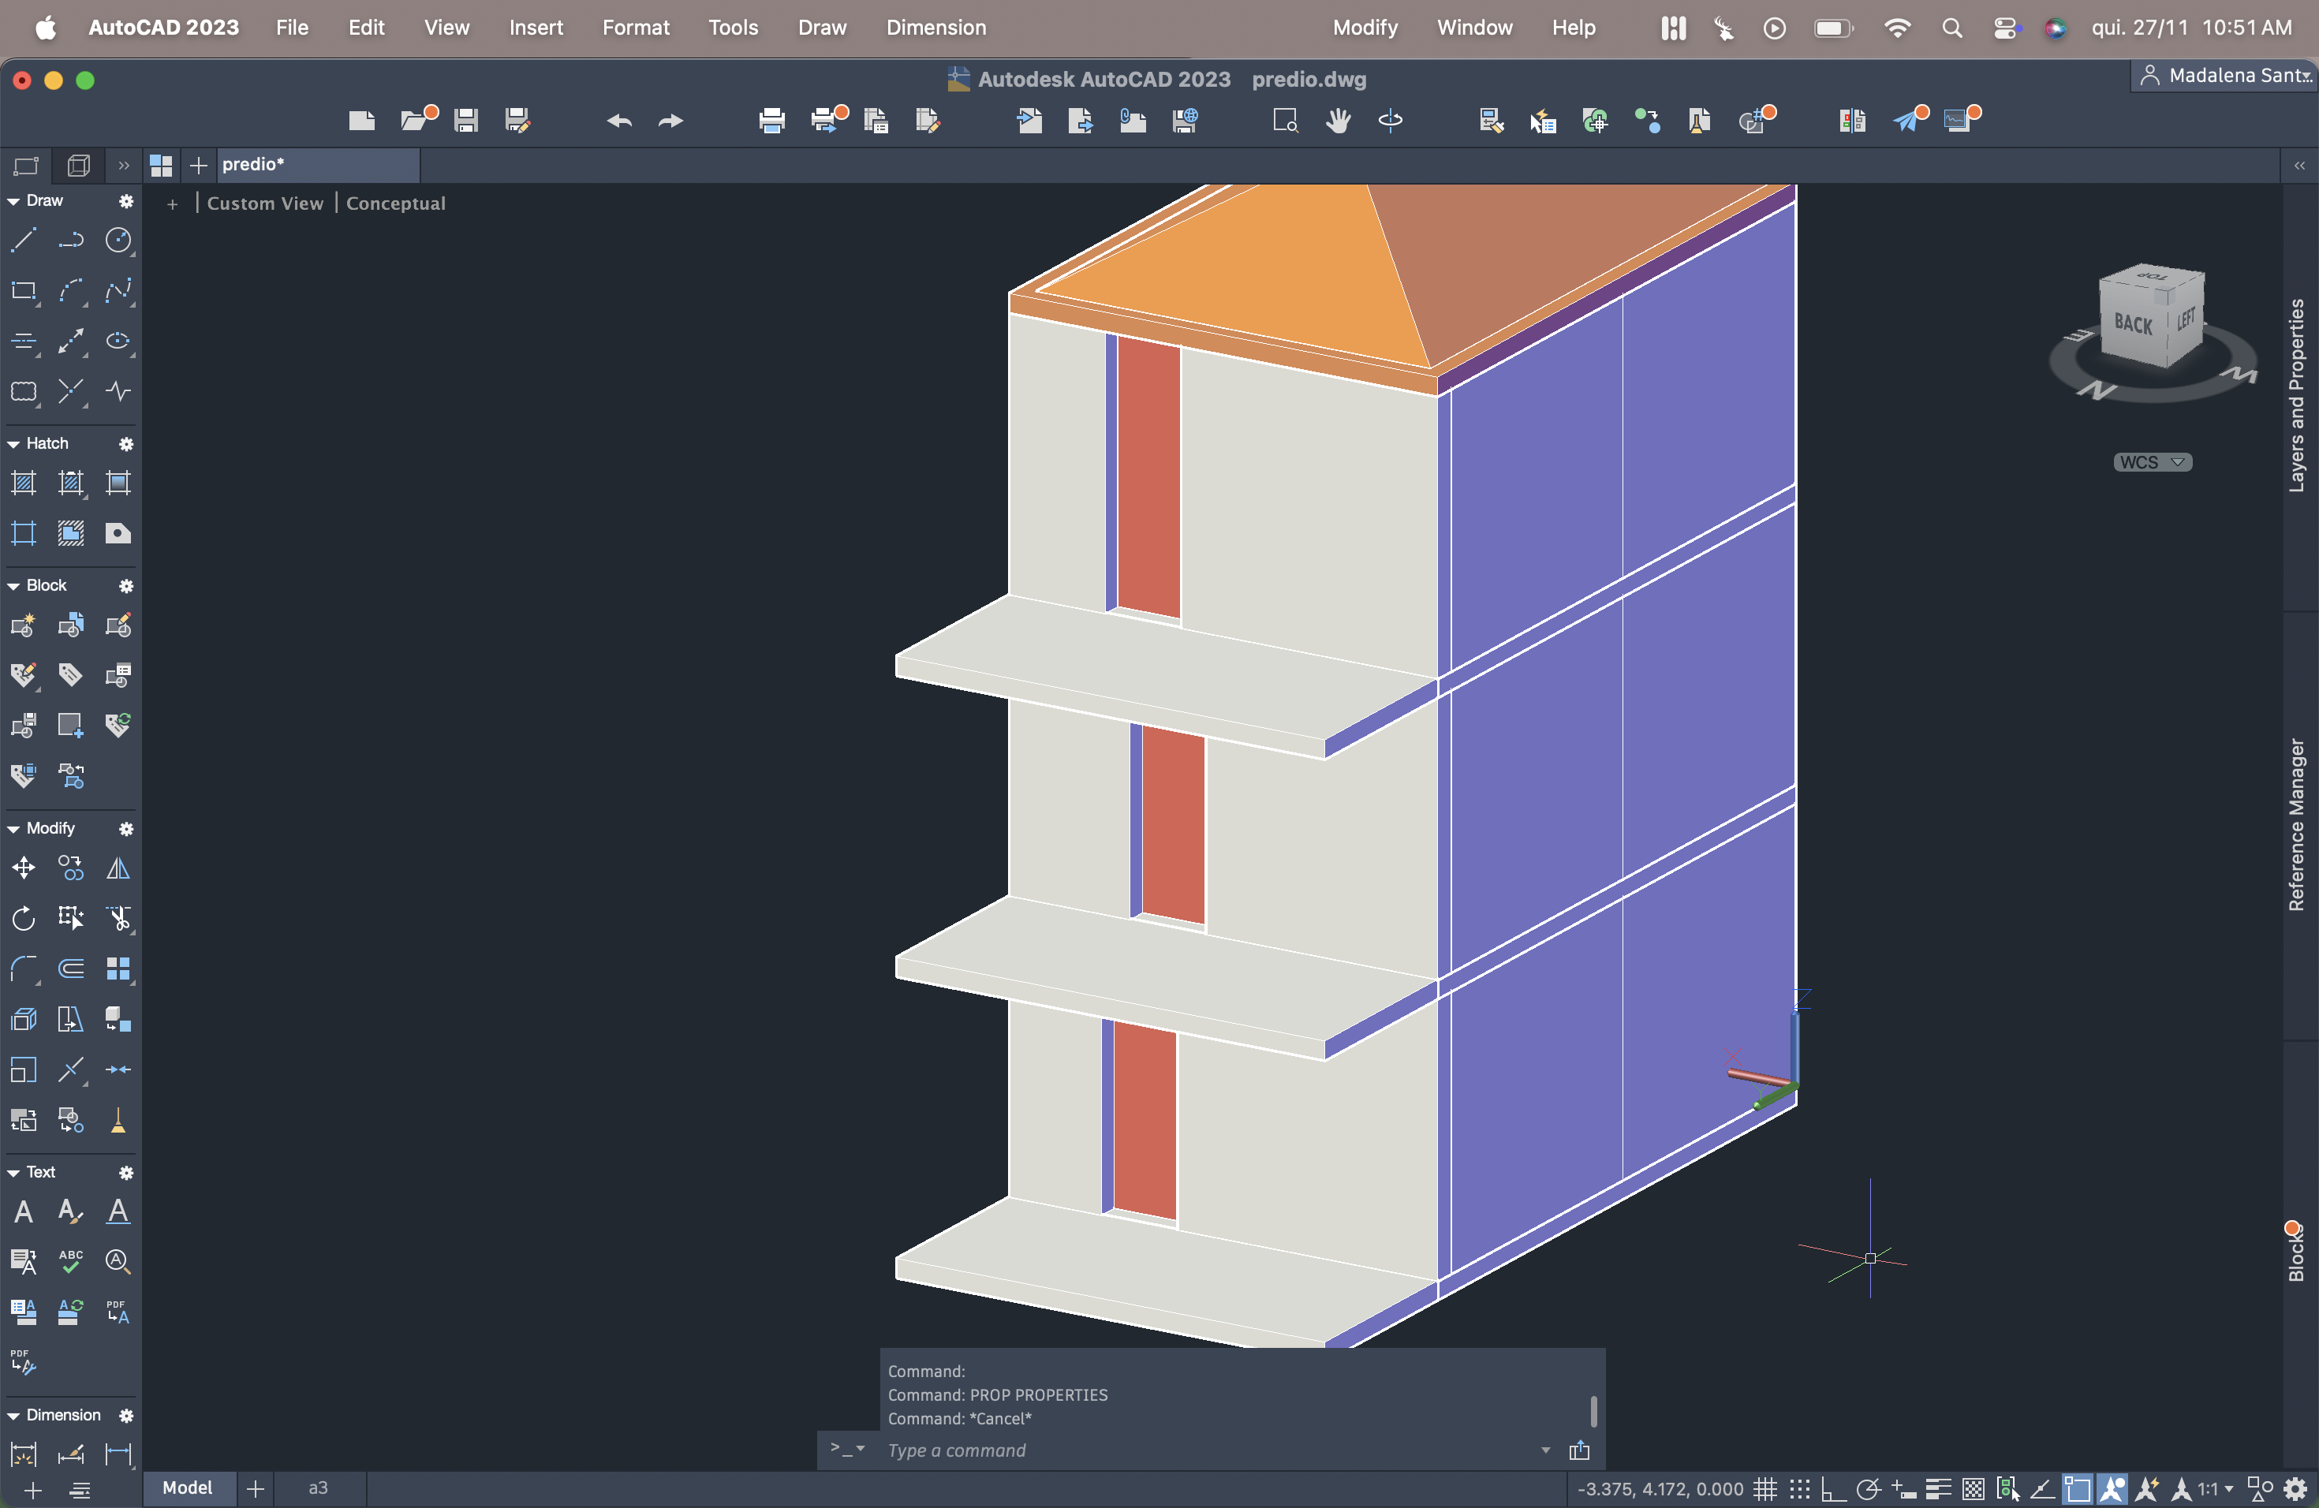
Task: Click the Undo arrow in toolbar
Action: [x=618, y=121]
